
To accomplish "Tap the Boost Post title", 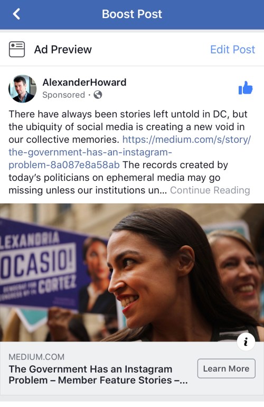I will click(x=132, y=14).
